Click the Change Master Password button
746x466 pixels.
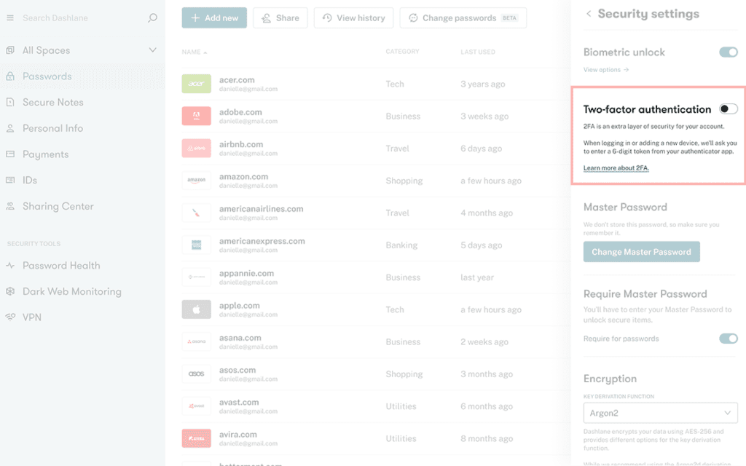pyautogui.click(x=641, y=251)
